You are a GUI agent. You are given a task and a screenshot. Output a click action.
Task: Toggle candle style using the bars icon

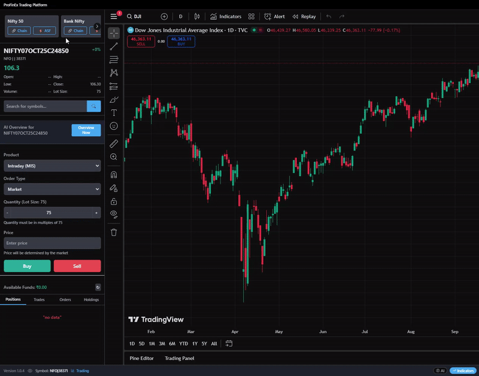(x=196, y=16)
